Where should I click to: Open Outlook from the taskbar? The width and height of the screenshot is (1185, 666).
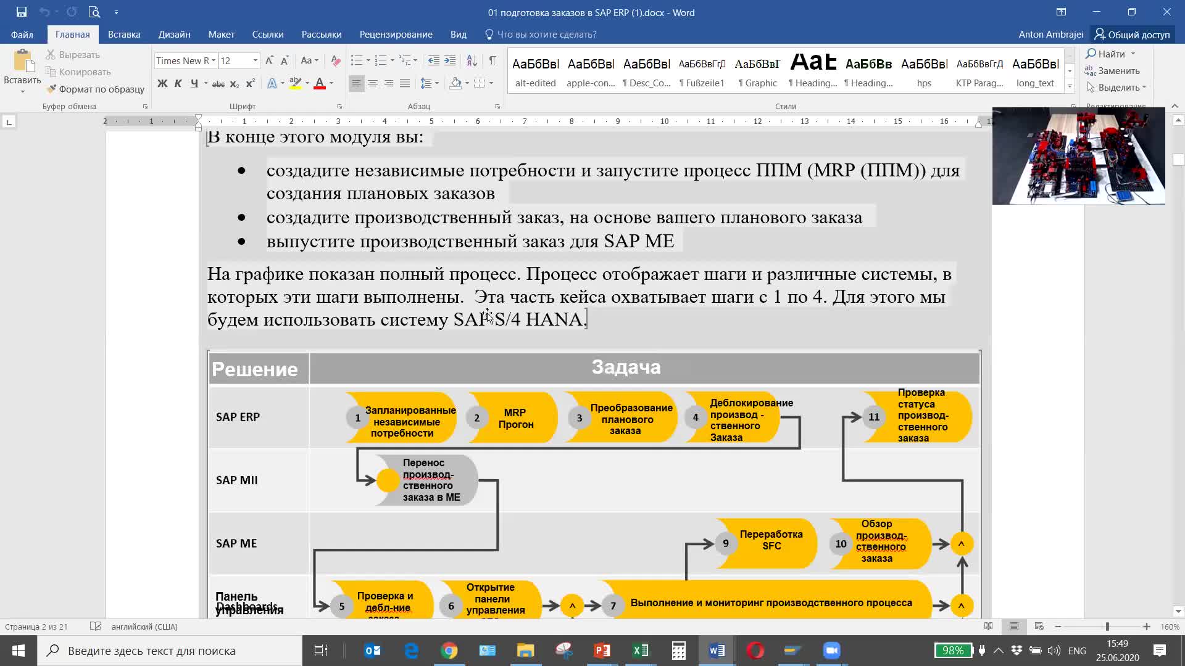[373, 651]
